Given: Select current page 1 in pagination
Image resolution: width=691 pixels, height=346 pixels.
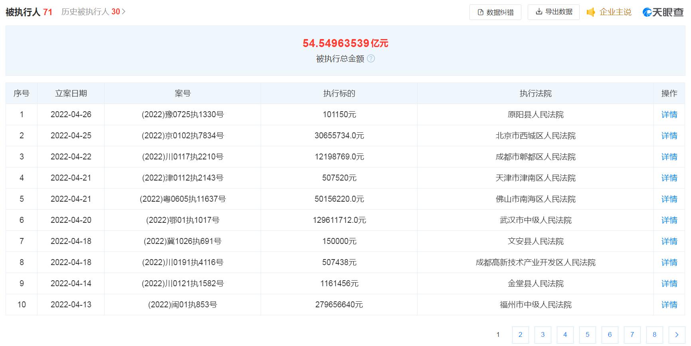Looking at the screenshot, I should point(498,335).
